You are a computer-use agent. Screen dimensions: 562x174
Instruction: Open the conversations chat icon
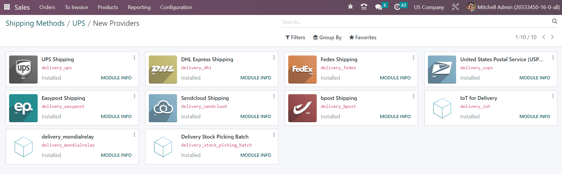click(378, 7)
